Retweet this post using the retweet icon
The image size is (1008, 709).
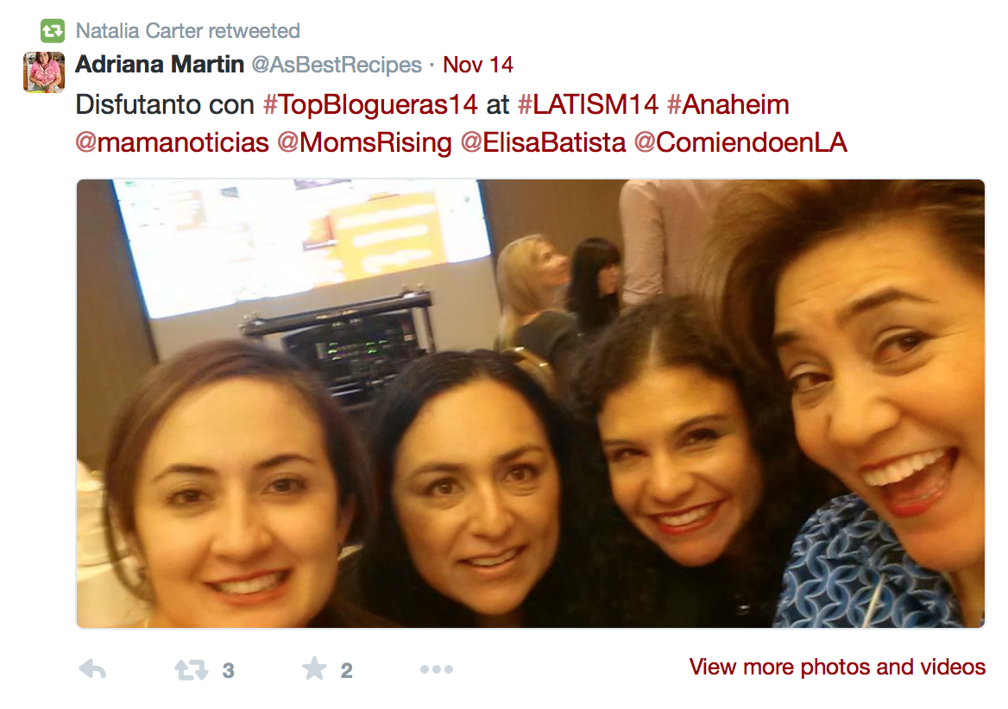(191, 670)
